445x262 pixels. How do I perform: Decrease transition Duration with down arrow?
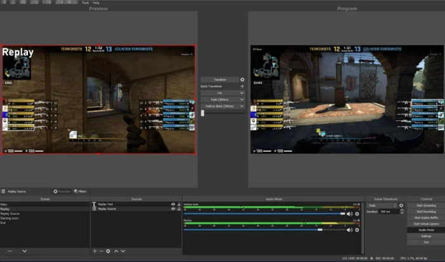[x=402, y=213]
